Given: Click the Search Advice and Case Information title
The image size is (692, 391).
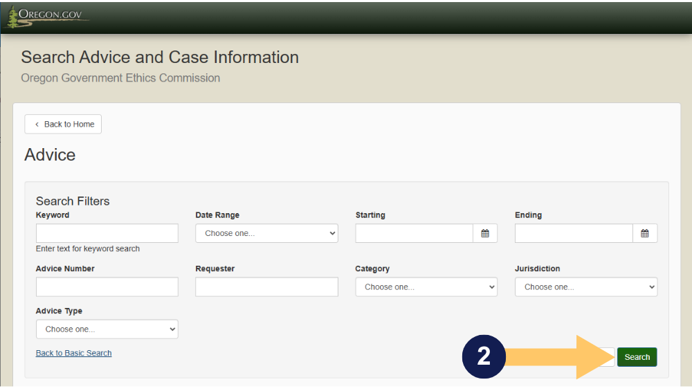Looking at the screenshot, I should click(160, 57).
